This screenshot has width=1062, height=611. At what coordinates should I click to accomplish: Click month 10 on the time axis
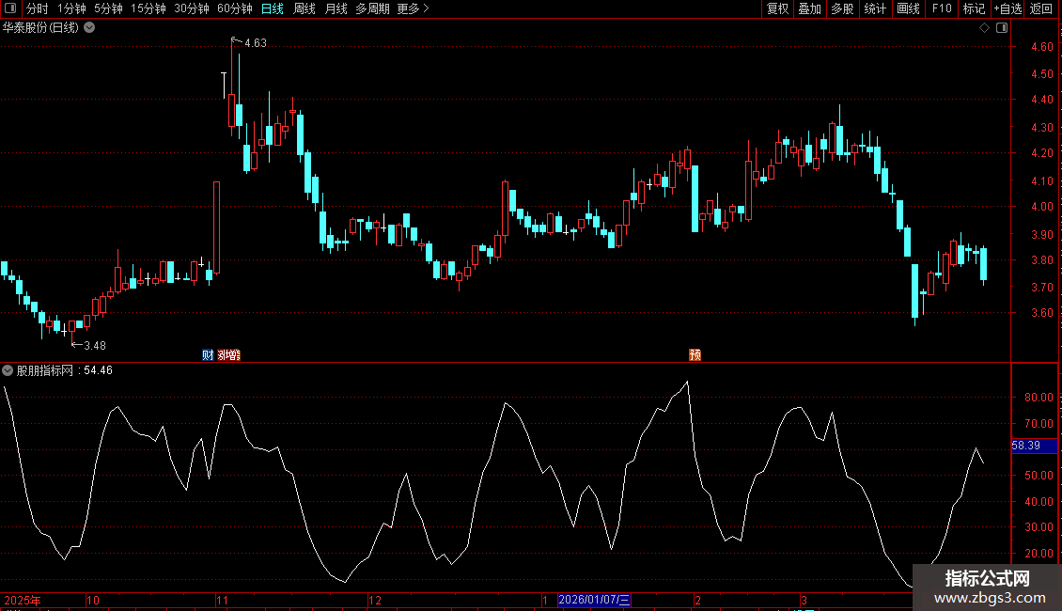coord(93,600)
